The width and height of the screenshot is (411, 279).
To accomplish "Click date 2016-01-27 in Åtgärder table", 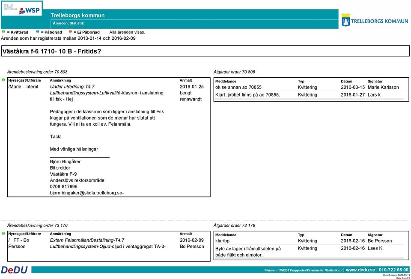I will [352, 95].
